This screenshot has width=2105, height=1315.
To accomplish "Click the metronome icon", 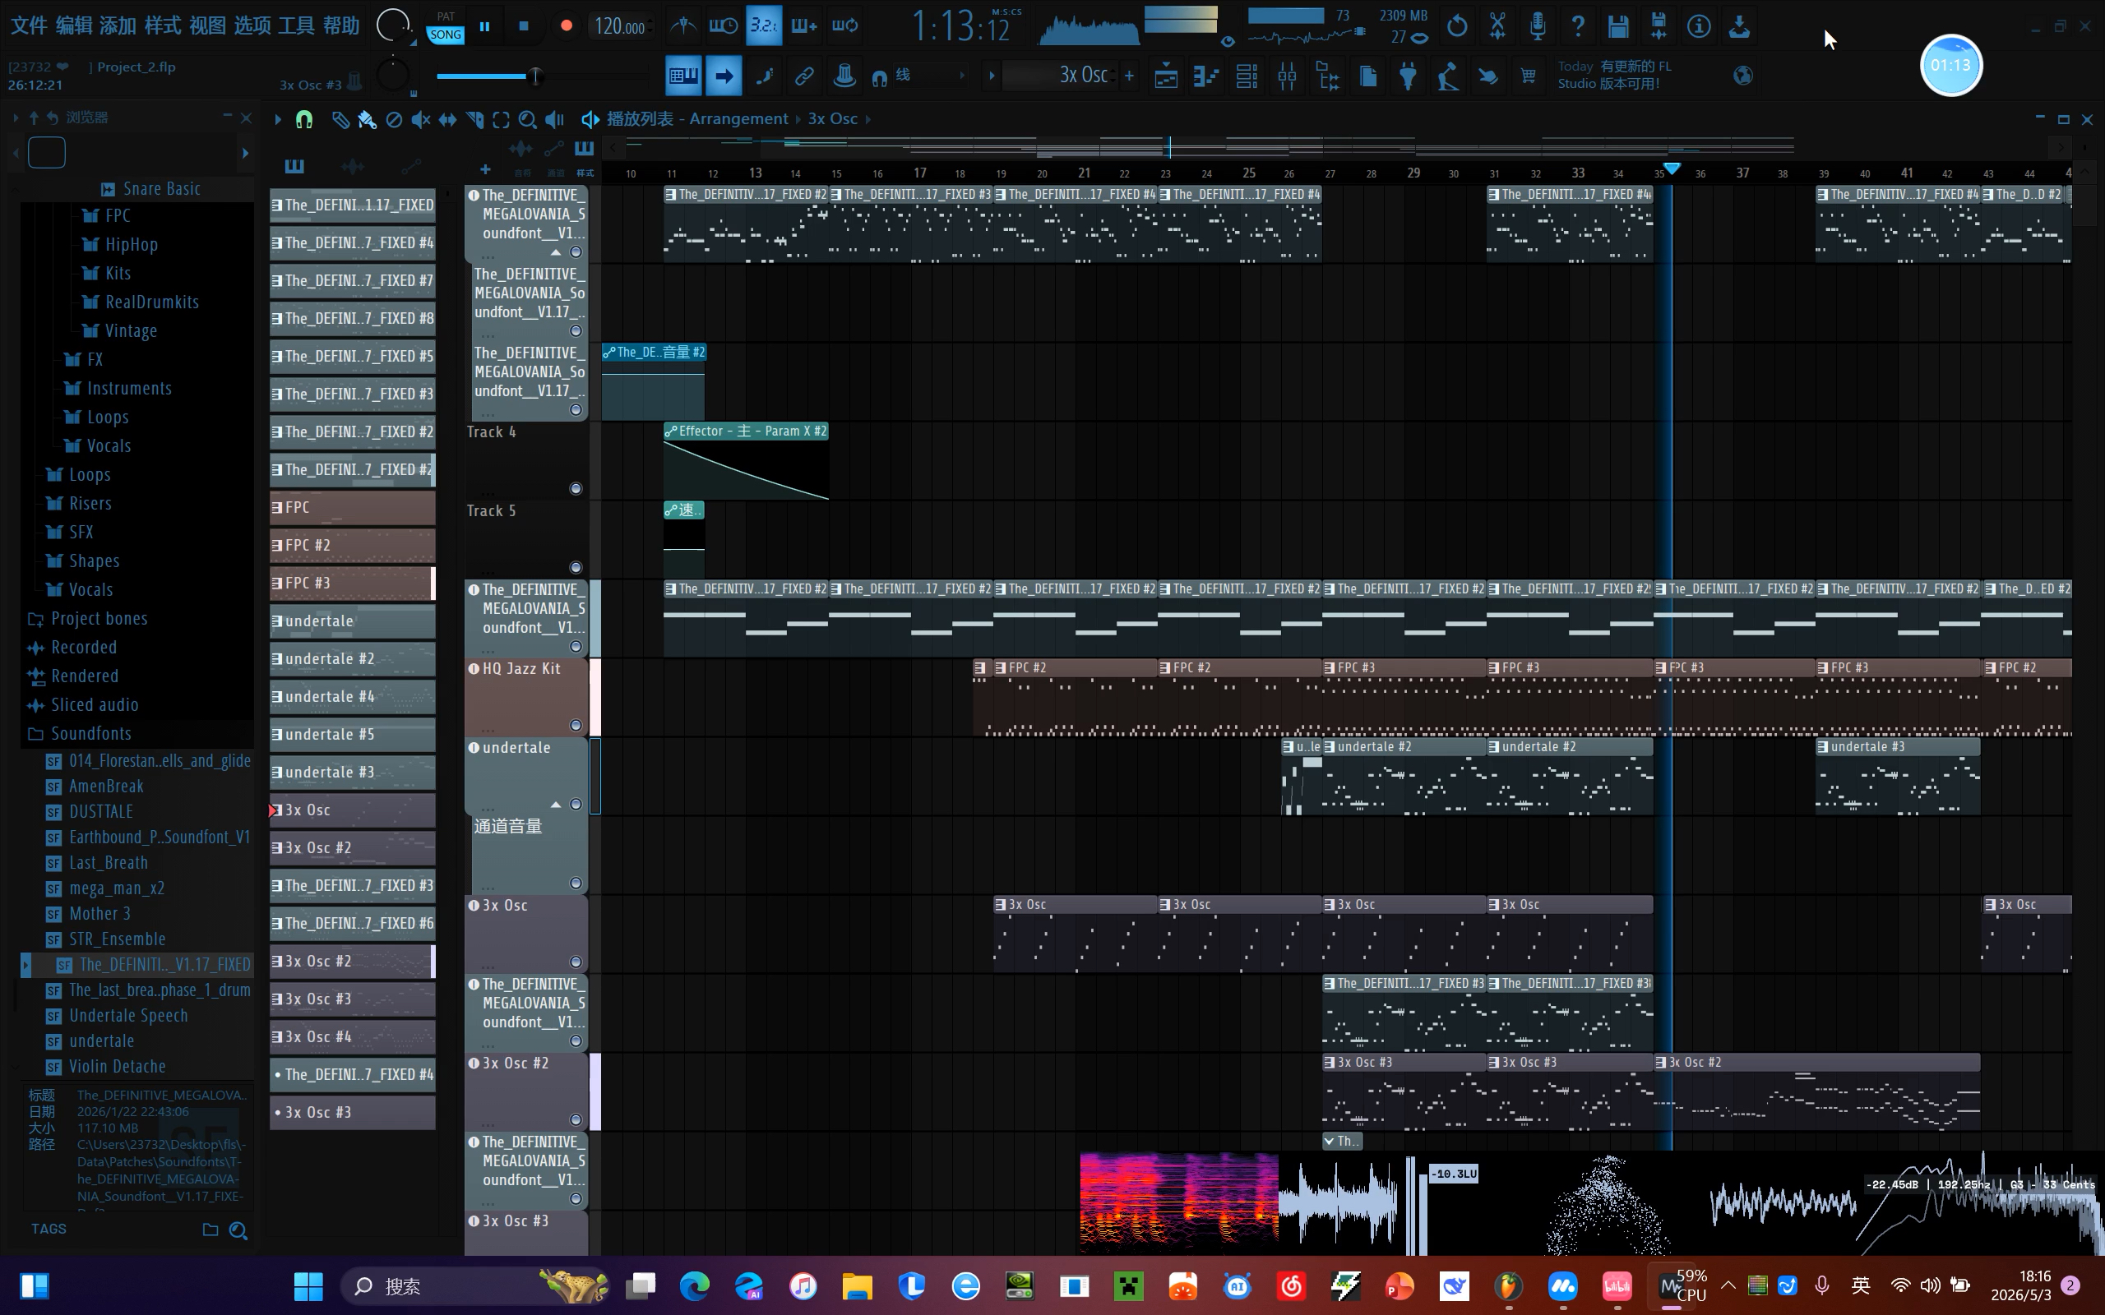I will coord(682,26).
